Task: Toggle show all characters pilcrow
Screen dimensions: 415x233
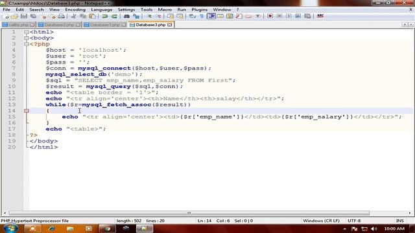Action: 202,16
